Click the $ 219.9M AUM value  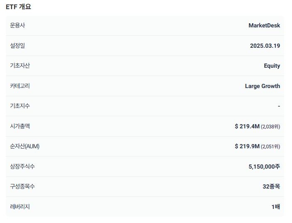click(x=247, y=146)
